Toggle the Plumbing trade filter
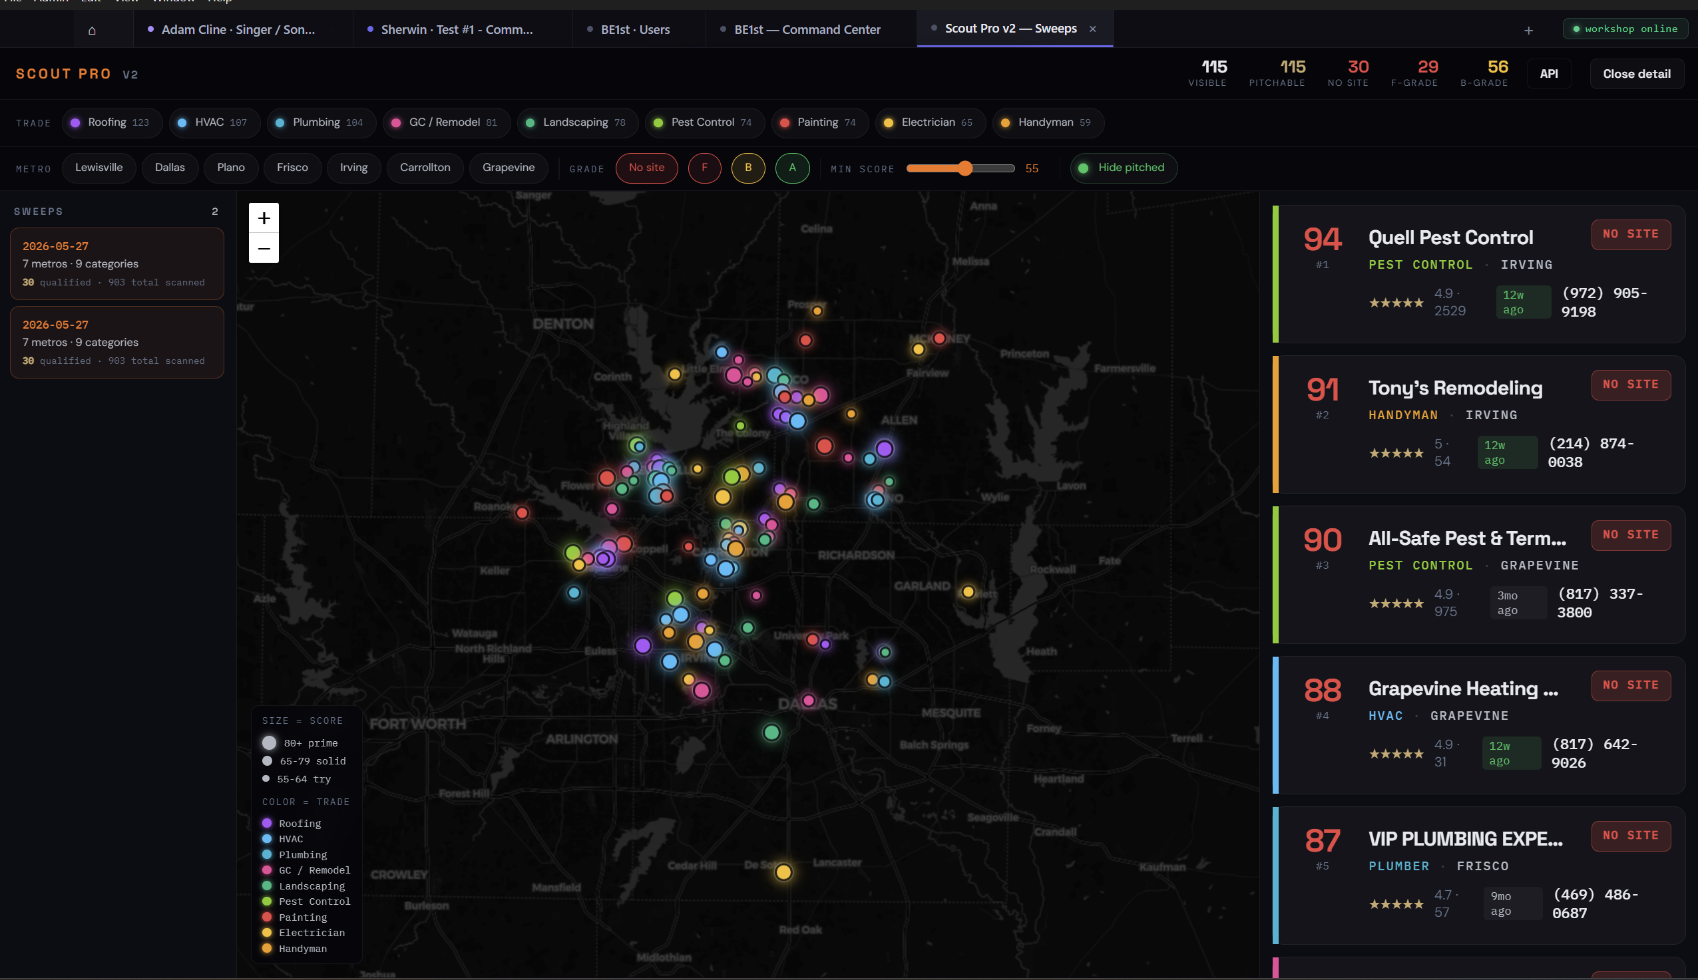This screenshot has height=980, width=1698. tap(321, 122)
